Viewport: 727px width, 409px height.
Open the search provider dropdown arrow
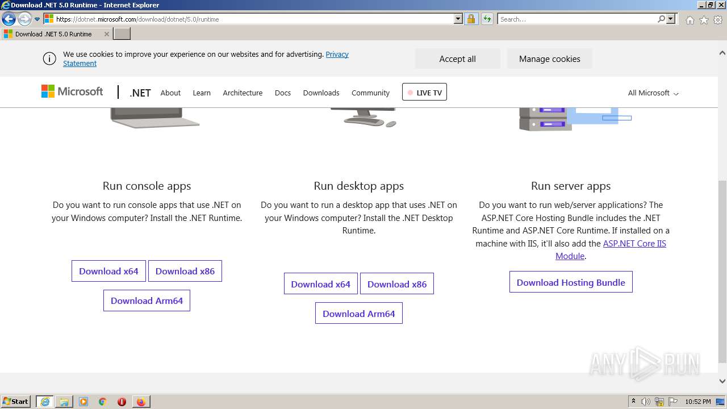point(671,19)
